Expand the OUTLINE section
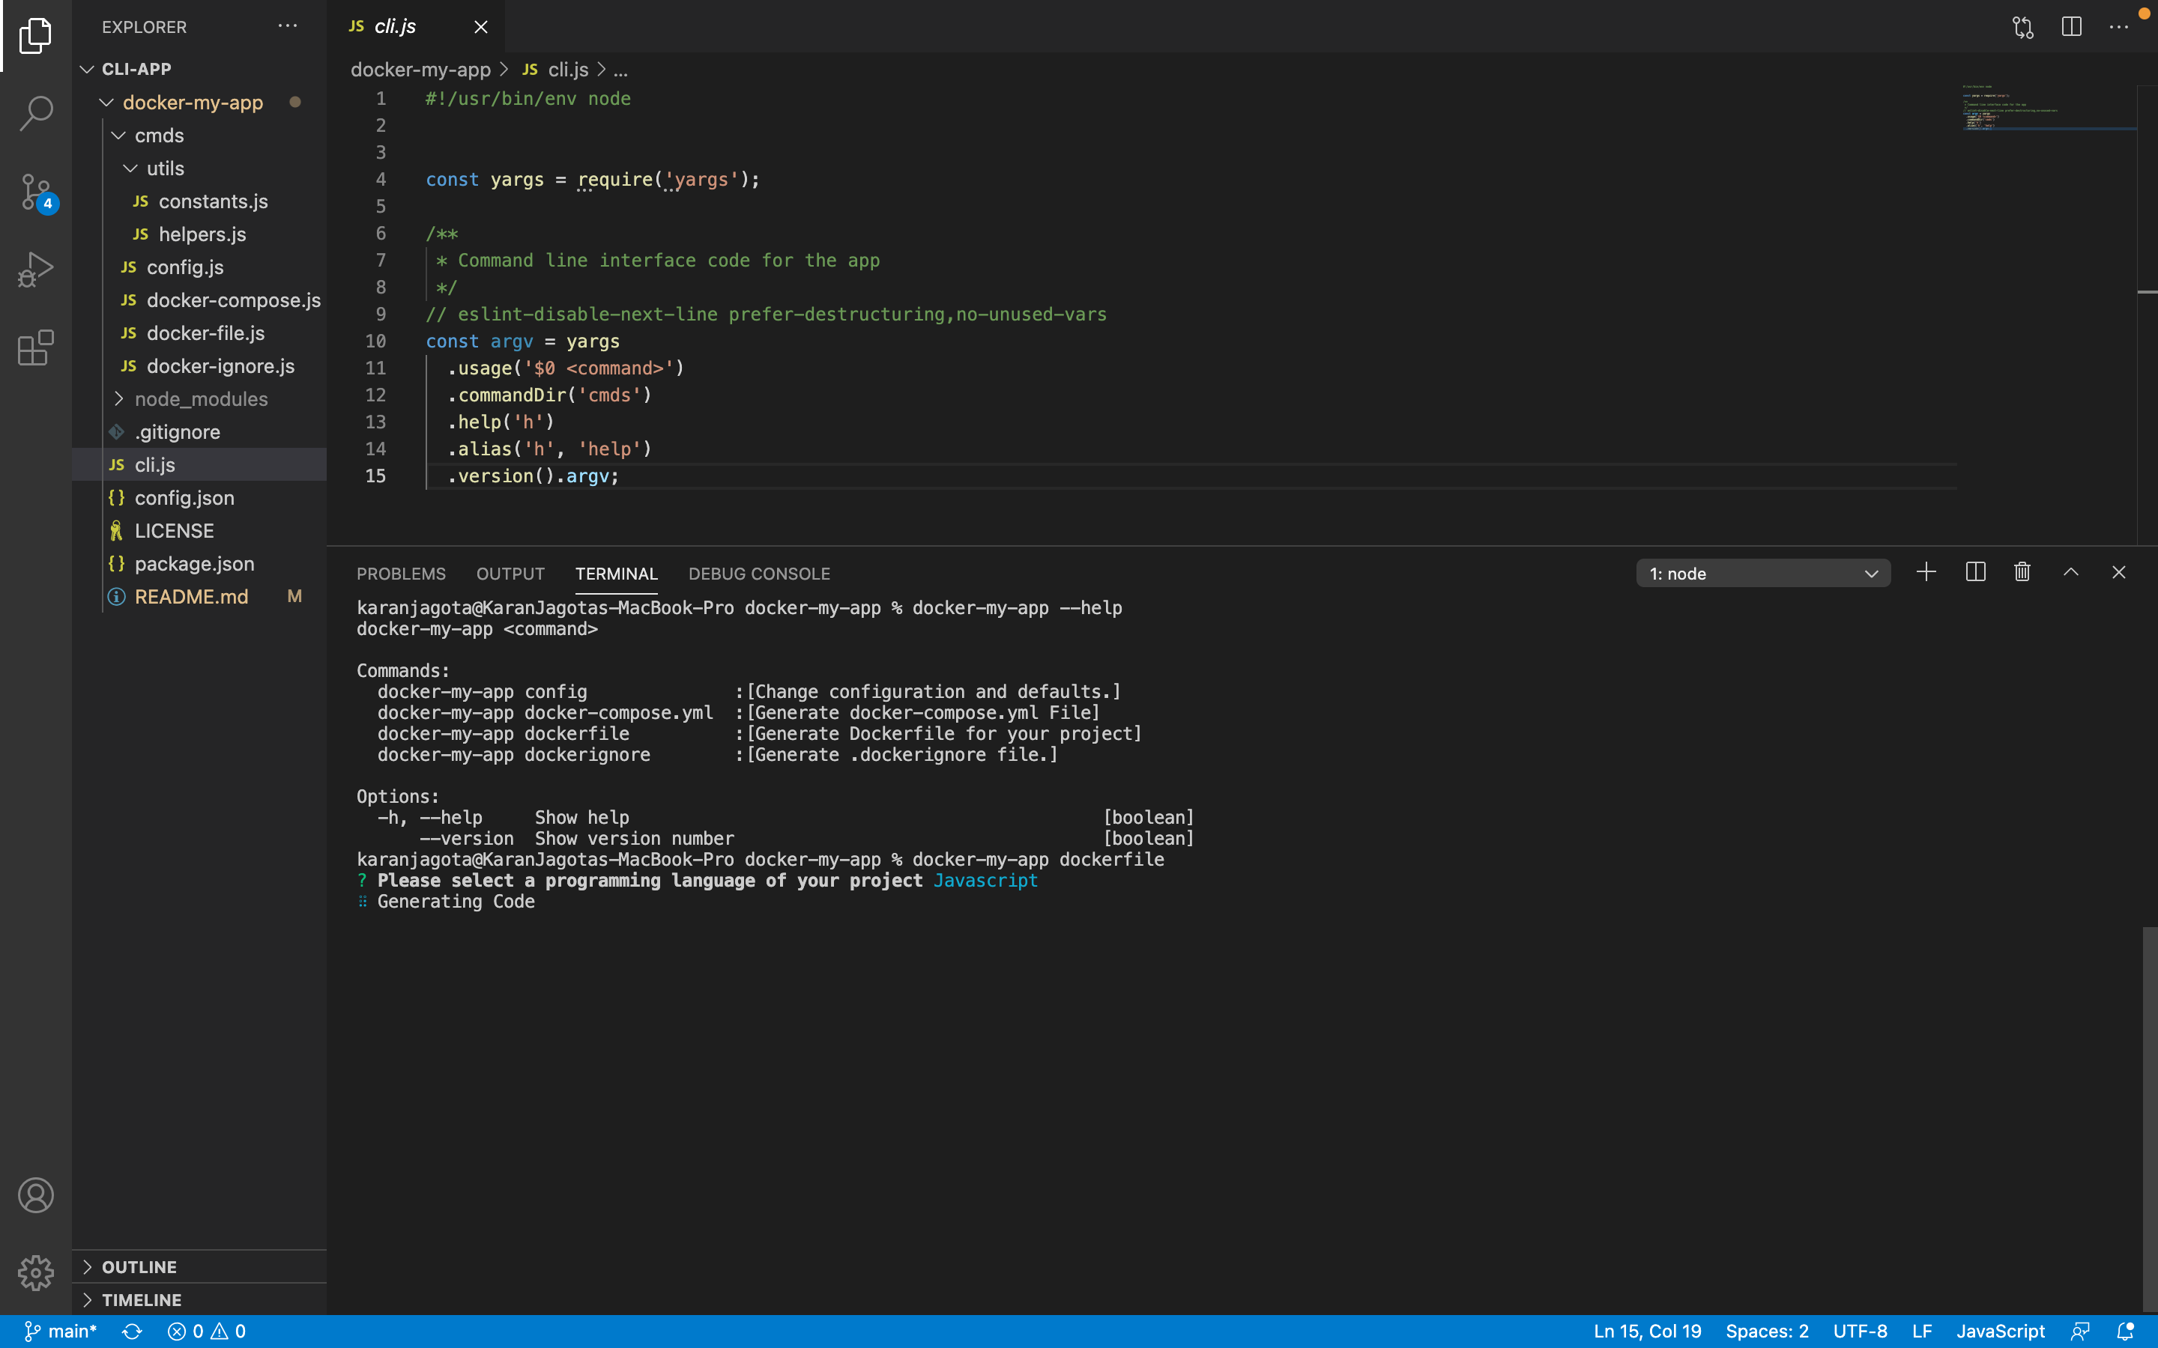 point(139,1266)
